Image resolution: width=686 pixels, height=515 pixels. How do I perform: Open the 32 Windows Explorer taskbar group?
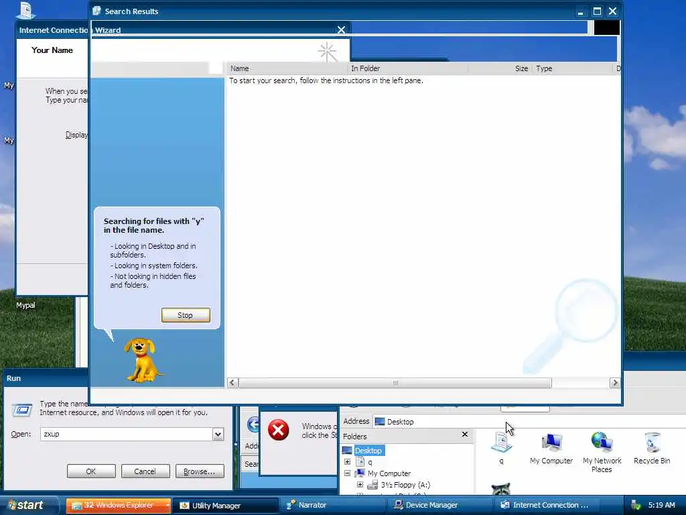pos(119,506)
